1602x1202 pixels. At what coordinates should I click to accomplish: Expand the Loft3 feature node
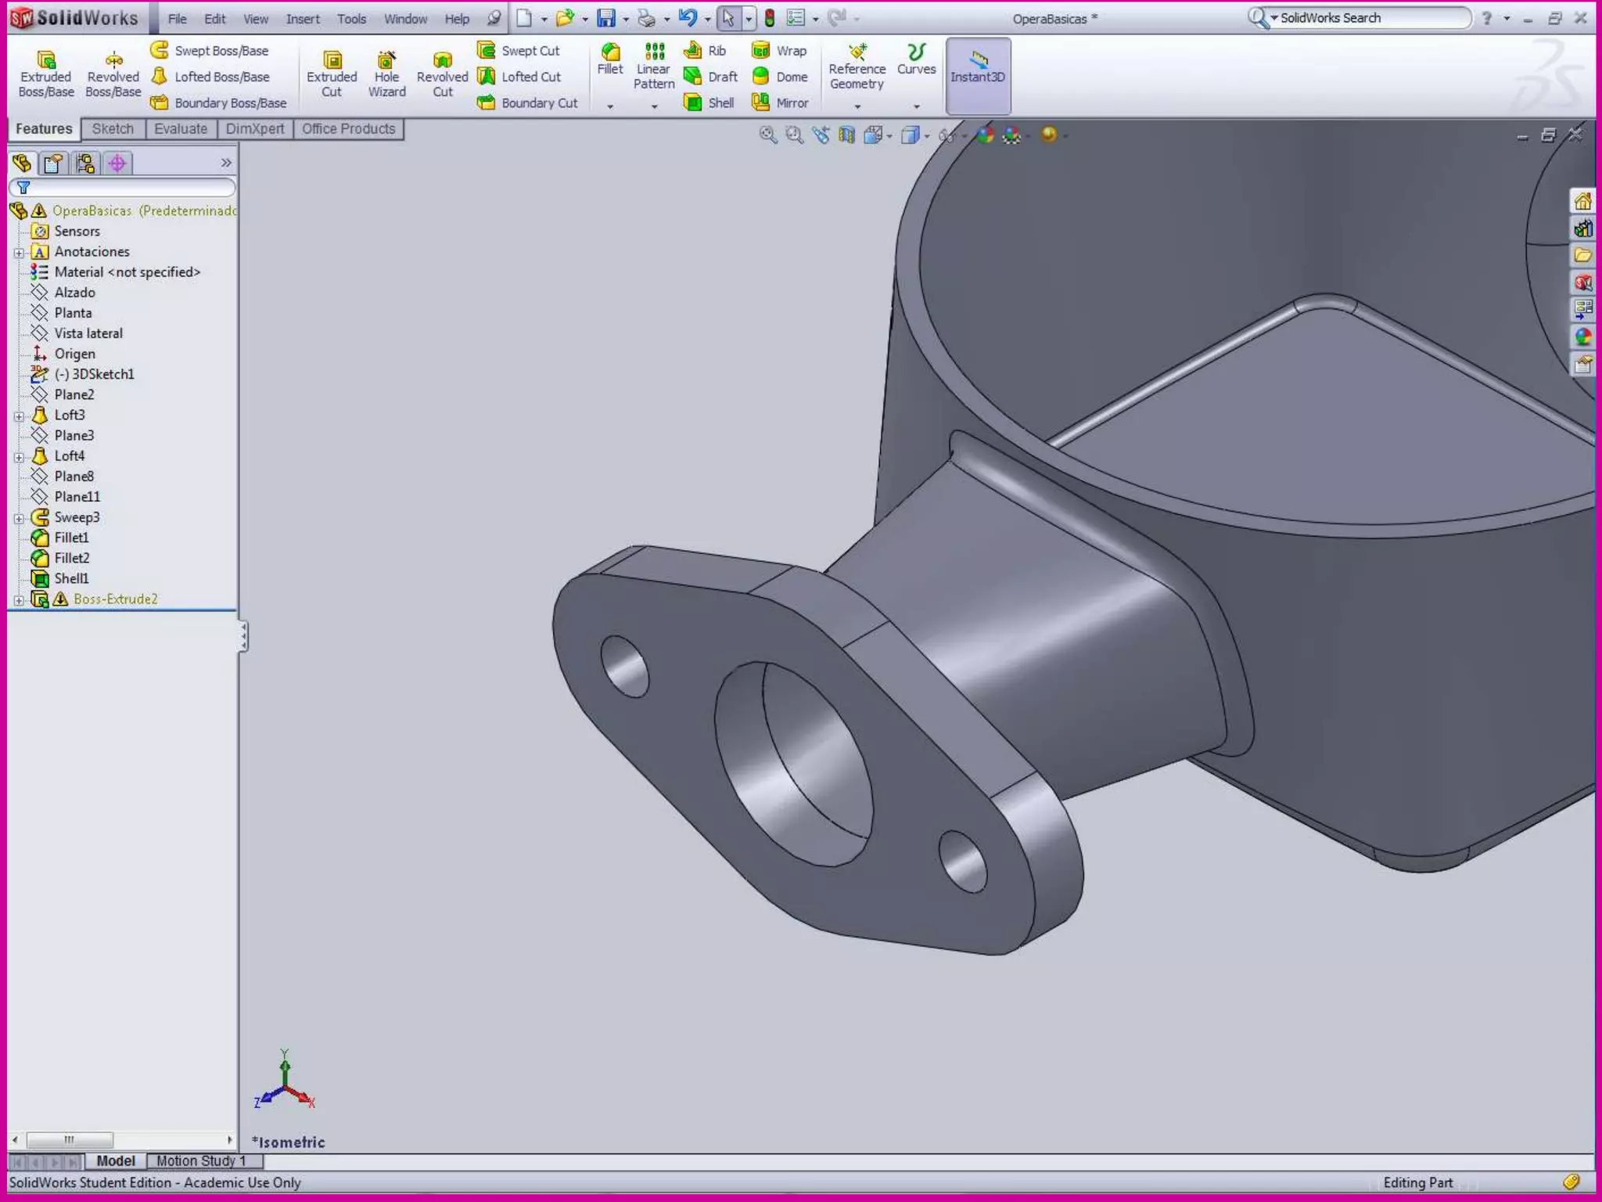pyautogui.click(x=19, y=416)
